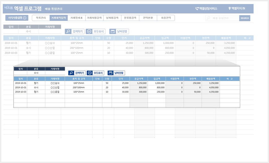
Task: Open the 거래처별검색 tab
Action: tap(94, 18)
